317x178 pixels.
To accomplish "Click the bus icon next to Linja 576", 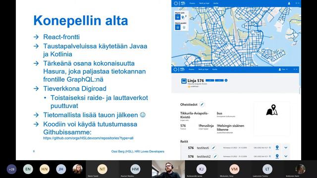I will pos(184,81).
